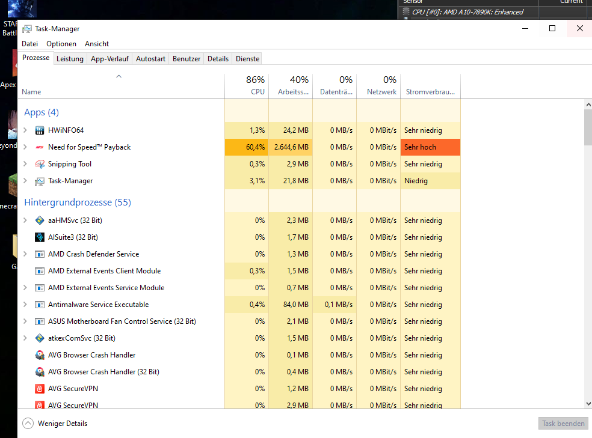Sort by Stromverbrauch column header
The height and width of the screenshot is (438, 592).
click(x=430, y=85)
